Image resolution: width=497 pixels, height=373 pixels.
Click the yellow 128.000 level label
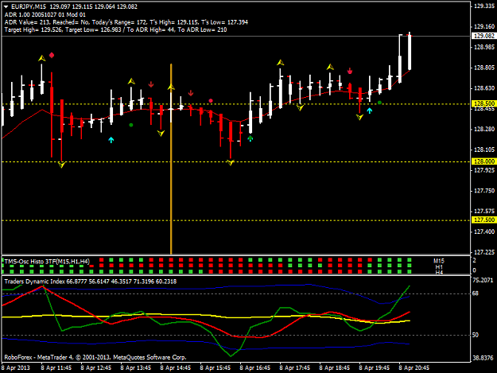483,161
